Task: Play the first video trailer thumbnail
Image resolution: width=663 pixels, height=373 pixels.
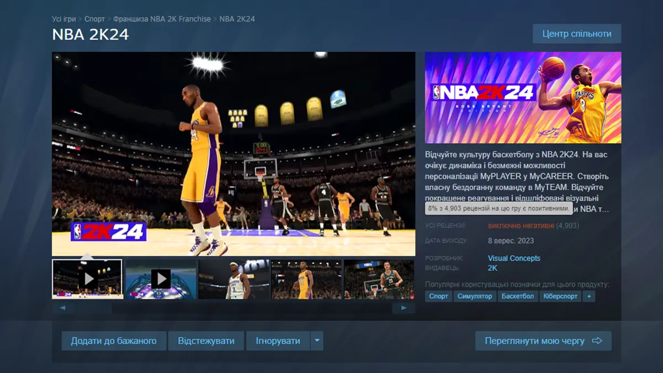Action: point(87,279)
